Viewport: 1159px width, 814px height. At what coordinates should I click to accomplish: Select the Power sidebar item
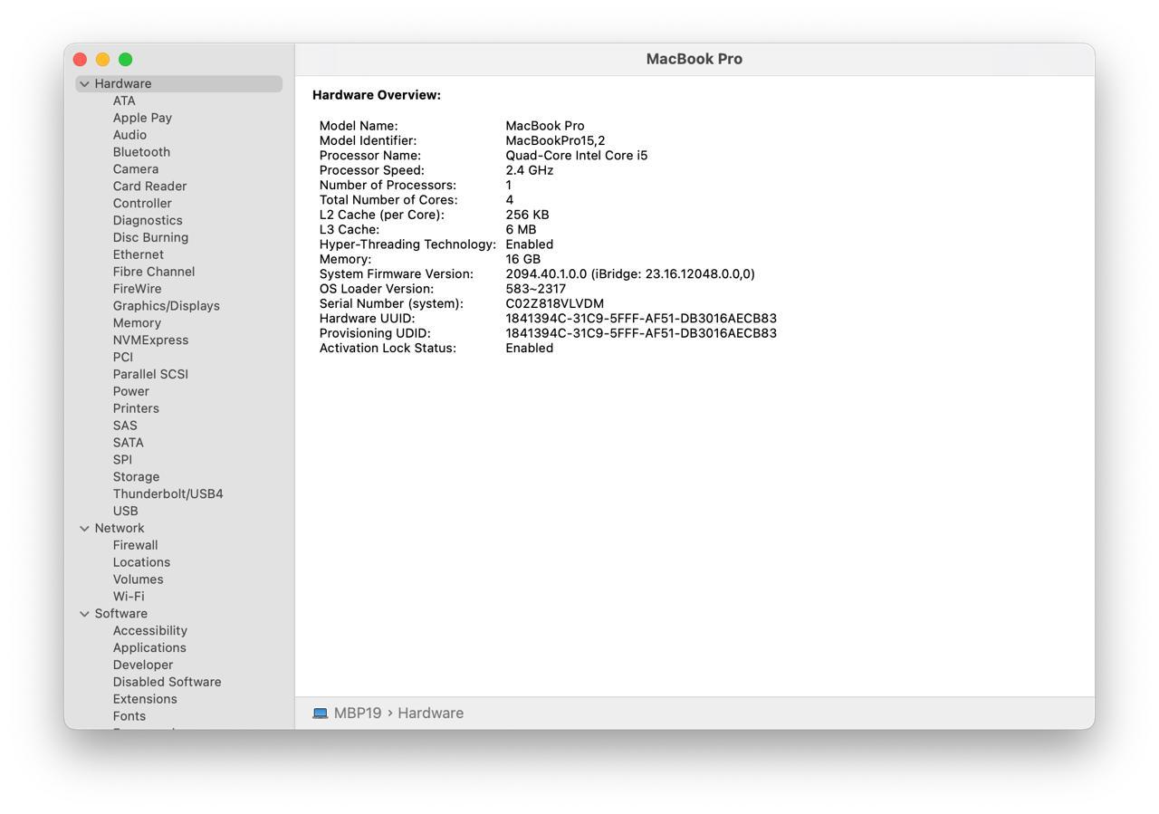coord(130,391)
